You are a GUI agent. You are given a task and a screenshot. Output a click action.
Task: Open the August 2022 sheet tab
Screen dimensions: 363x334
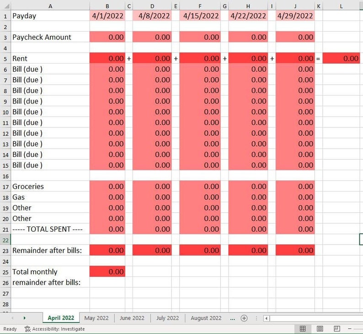click(x=206, y=318)
